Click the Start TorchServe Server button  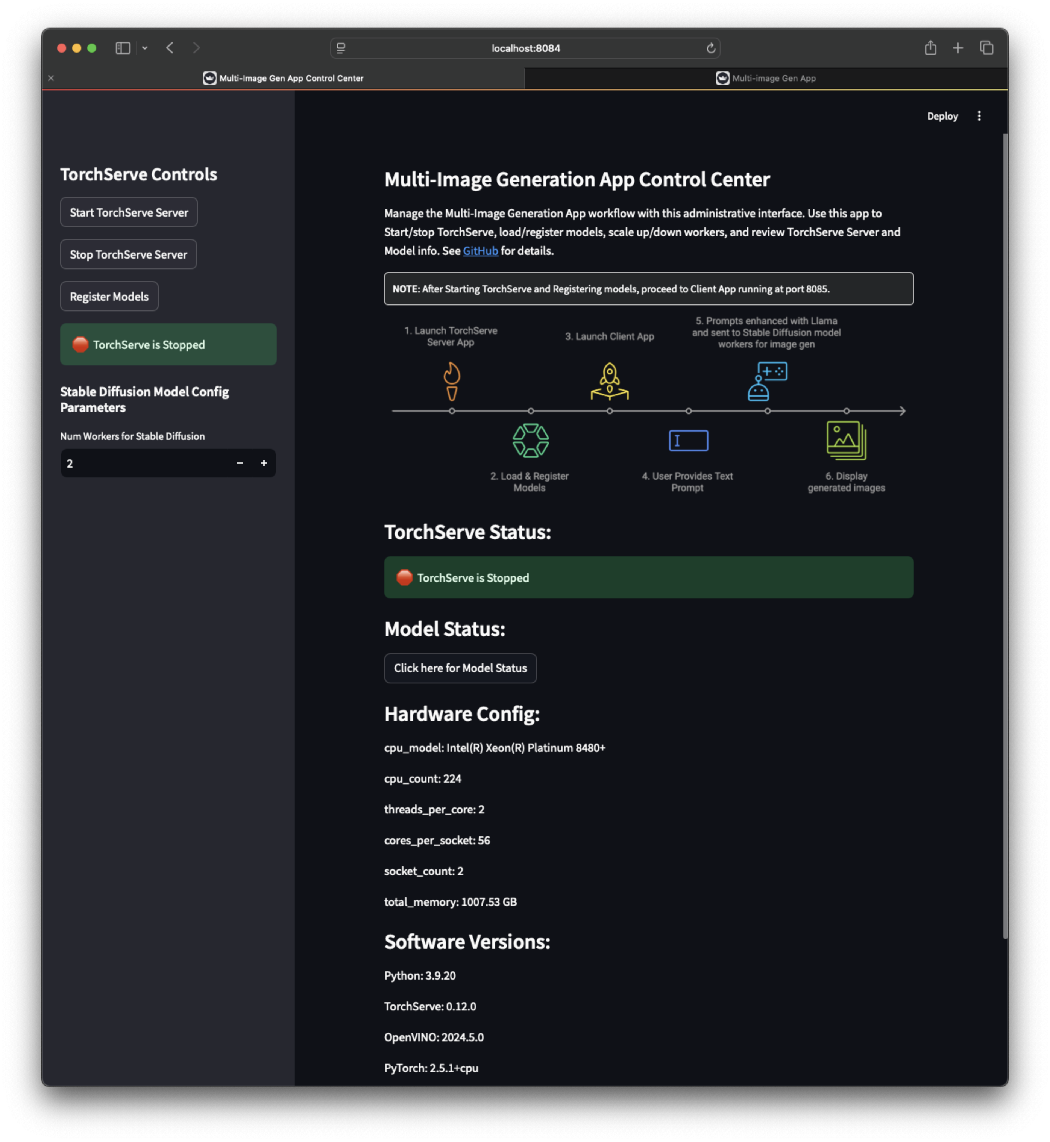point(129,212)
